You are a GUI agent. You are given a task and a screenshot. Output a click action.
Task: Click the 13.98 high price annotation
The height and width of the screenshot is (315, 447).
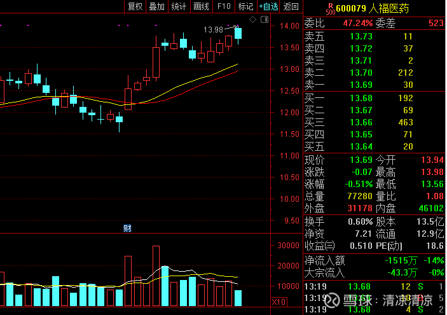pyautogui.click(x=213, y=30)
